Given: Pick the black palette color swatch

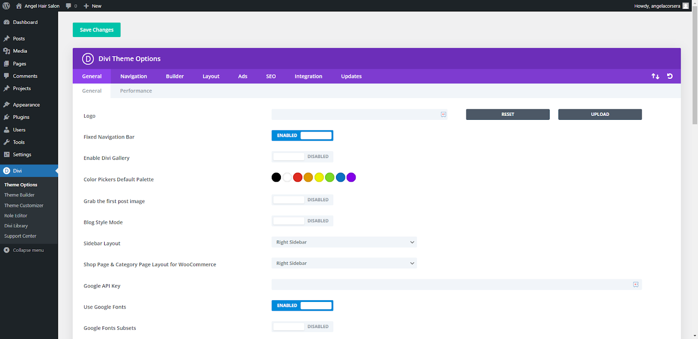Looking at the screenshot, I should (x=276, y=177).
